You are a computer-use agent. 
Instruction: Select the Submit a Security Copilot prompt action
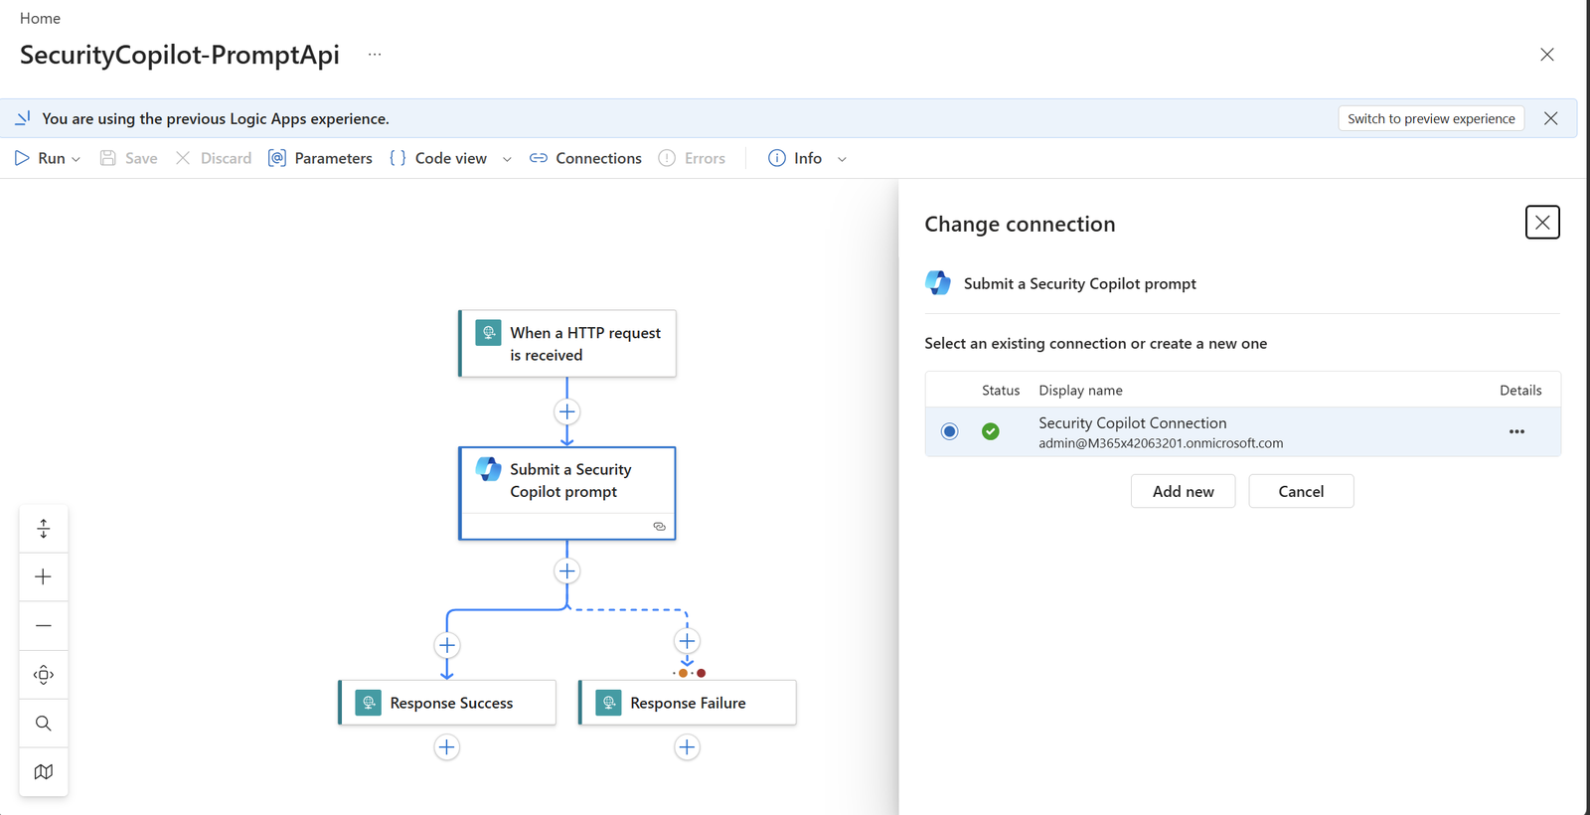(567, 493)
